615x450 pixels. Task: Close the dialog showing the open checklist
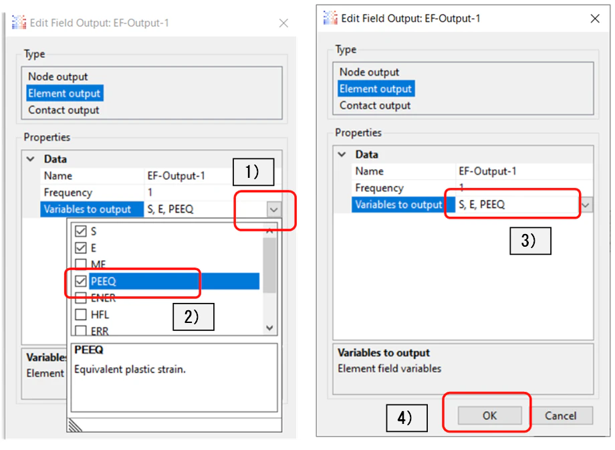click(283, 23)
